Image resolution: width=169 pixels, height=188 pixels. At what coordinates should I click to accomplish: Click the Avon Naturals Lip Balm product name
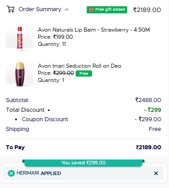pos(94,30)
